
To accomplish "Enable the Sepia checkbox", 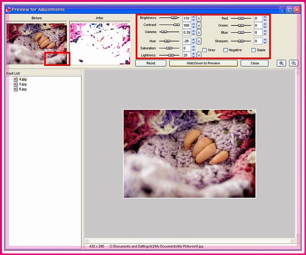I will click(x=253, y=50).
